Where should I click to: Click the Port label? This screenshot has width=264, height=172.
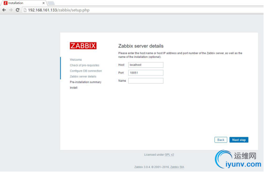pyautogui.click(x=121, y=73)
